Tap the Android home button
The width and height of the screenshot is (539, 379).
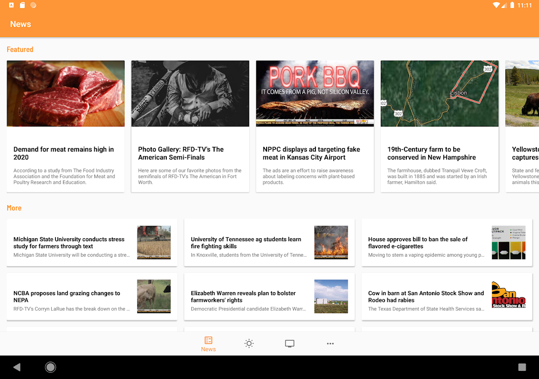(51, 367)
